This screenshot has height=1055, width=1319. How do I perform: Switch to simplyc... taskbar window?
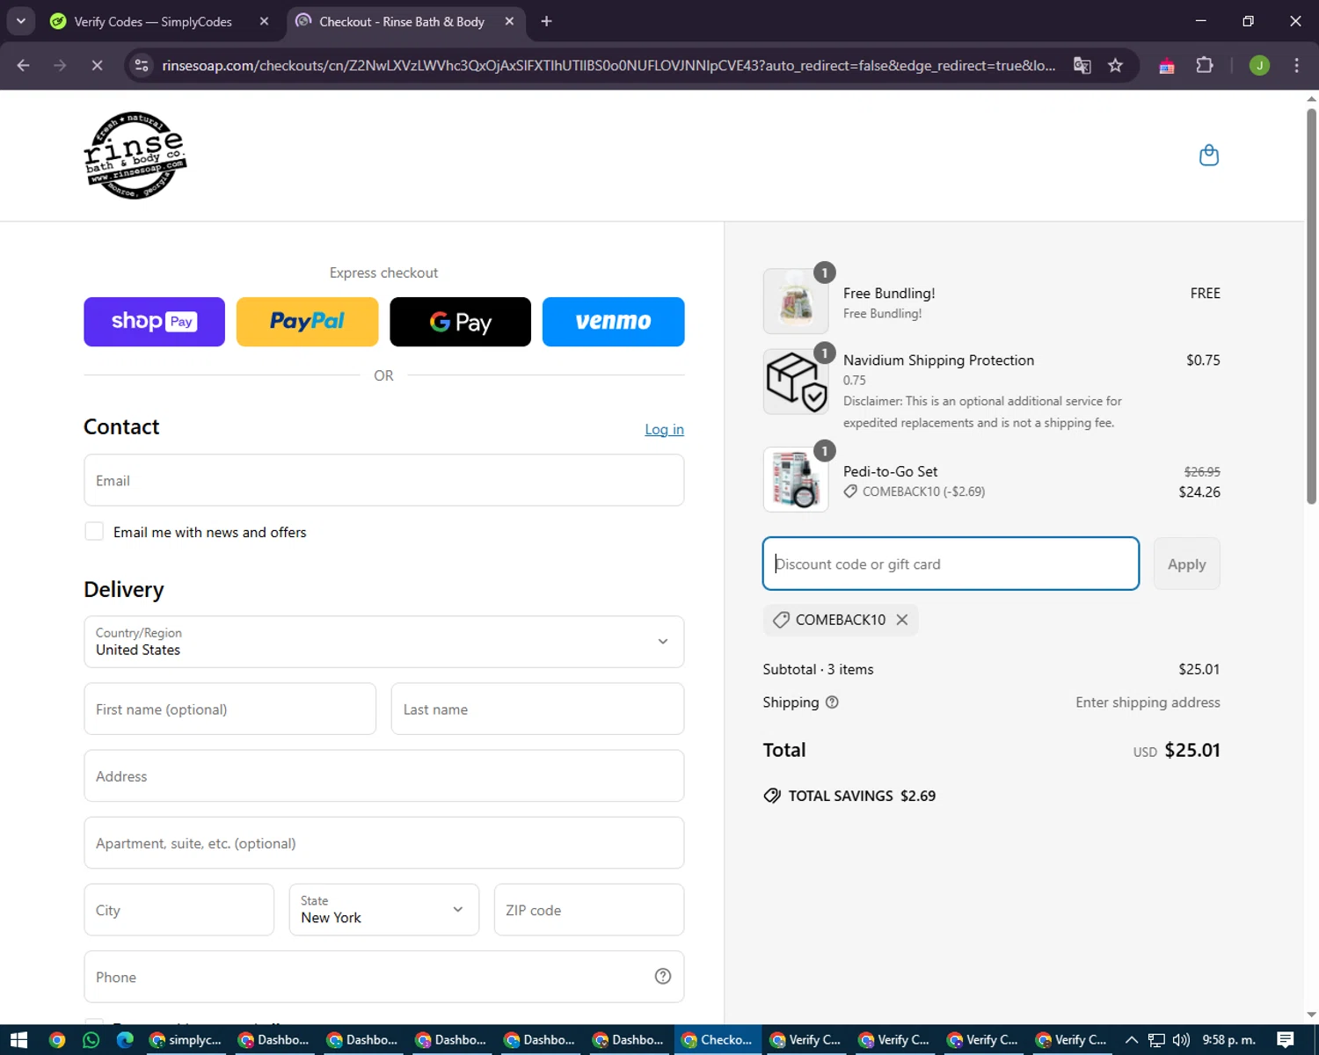[x=186, y=1040]
